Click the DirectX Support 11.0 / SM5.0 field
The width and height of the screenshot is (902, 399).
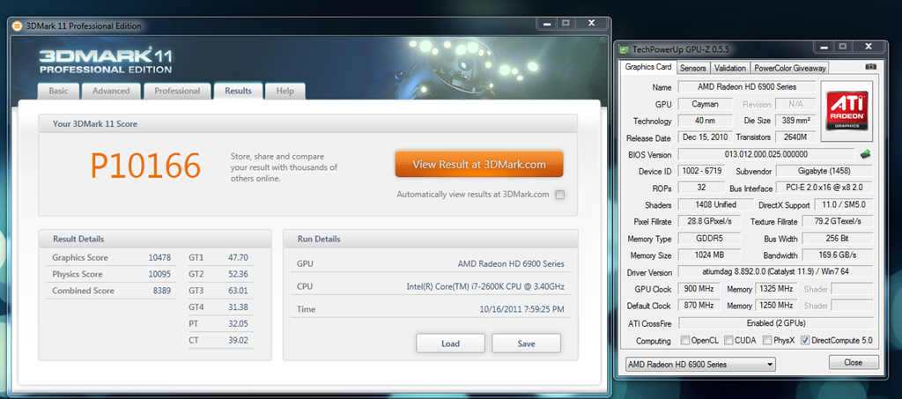click(845, 204)
